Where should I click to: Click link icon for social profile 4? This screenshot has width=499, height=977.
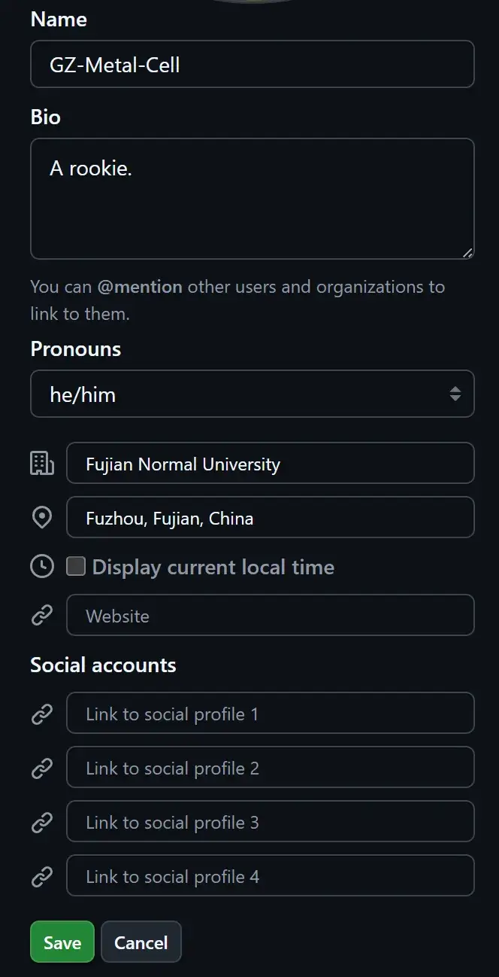[x=42, y=876]
